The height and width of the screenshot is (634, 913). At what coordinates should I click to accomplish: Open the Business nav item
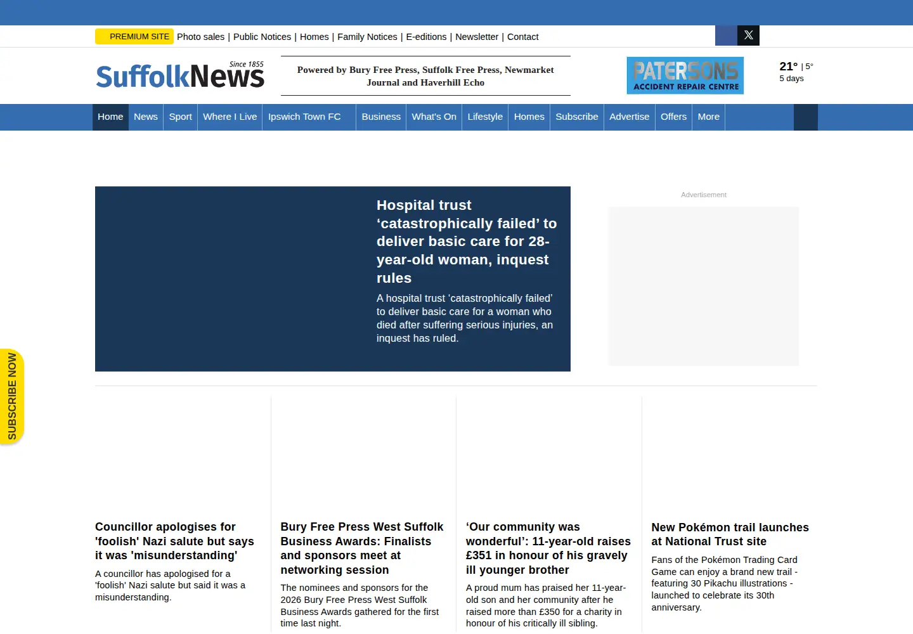click(x=381, y=117)
